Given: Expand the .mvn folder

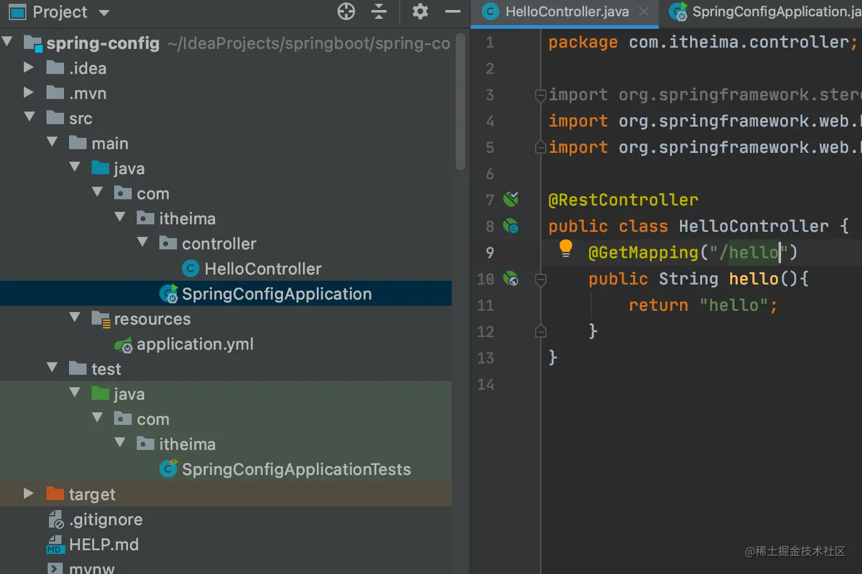Looking at the screenshot, I should [x=28, y=92].
